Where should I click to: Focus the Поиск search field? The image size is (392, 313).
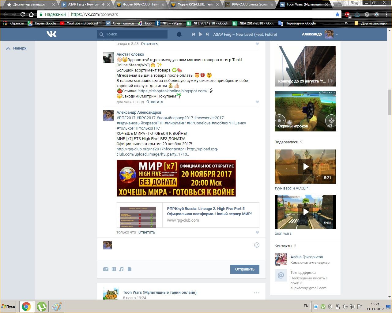[132, 34]
